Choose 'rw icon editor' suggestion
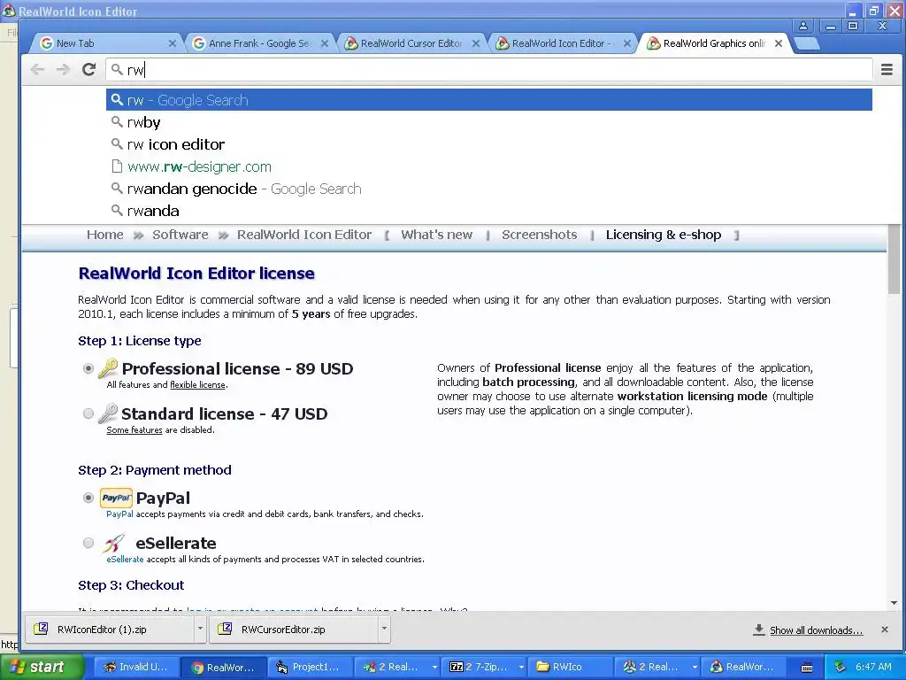Viewport: 906px width, 680px height. pyautogui.click(x=488, y=144)
